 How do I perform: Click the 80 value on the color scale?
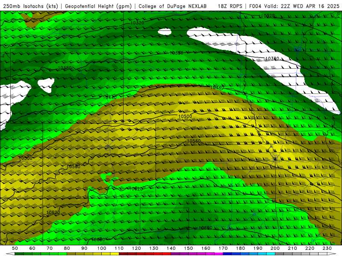67,248
